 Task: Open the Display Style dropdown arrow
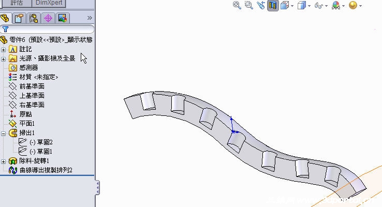pyautogui.click(x=310, y=6)
